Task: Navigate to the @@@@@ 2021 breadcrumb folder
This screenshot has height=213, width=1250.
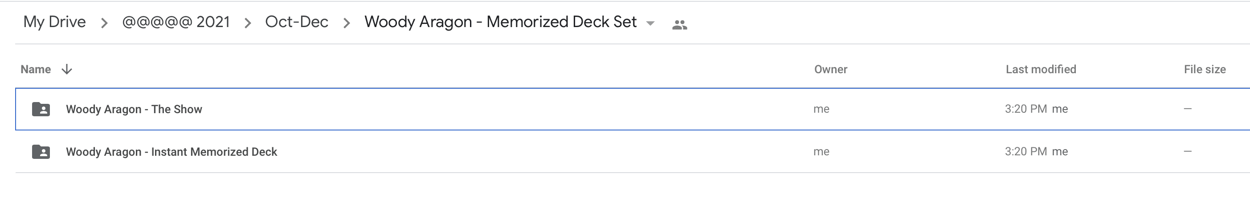Action: tap(176, 22)
